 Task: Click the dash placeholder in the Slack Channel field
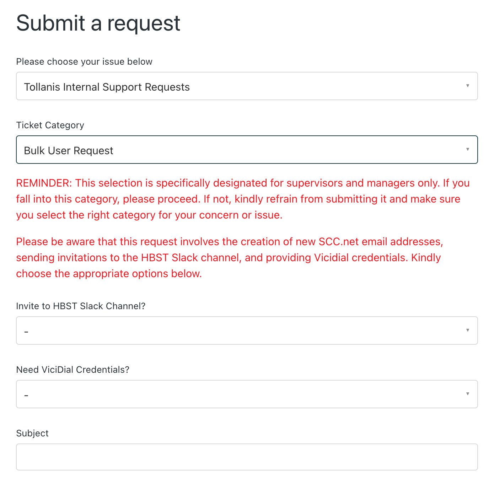tap(26, 331)
